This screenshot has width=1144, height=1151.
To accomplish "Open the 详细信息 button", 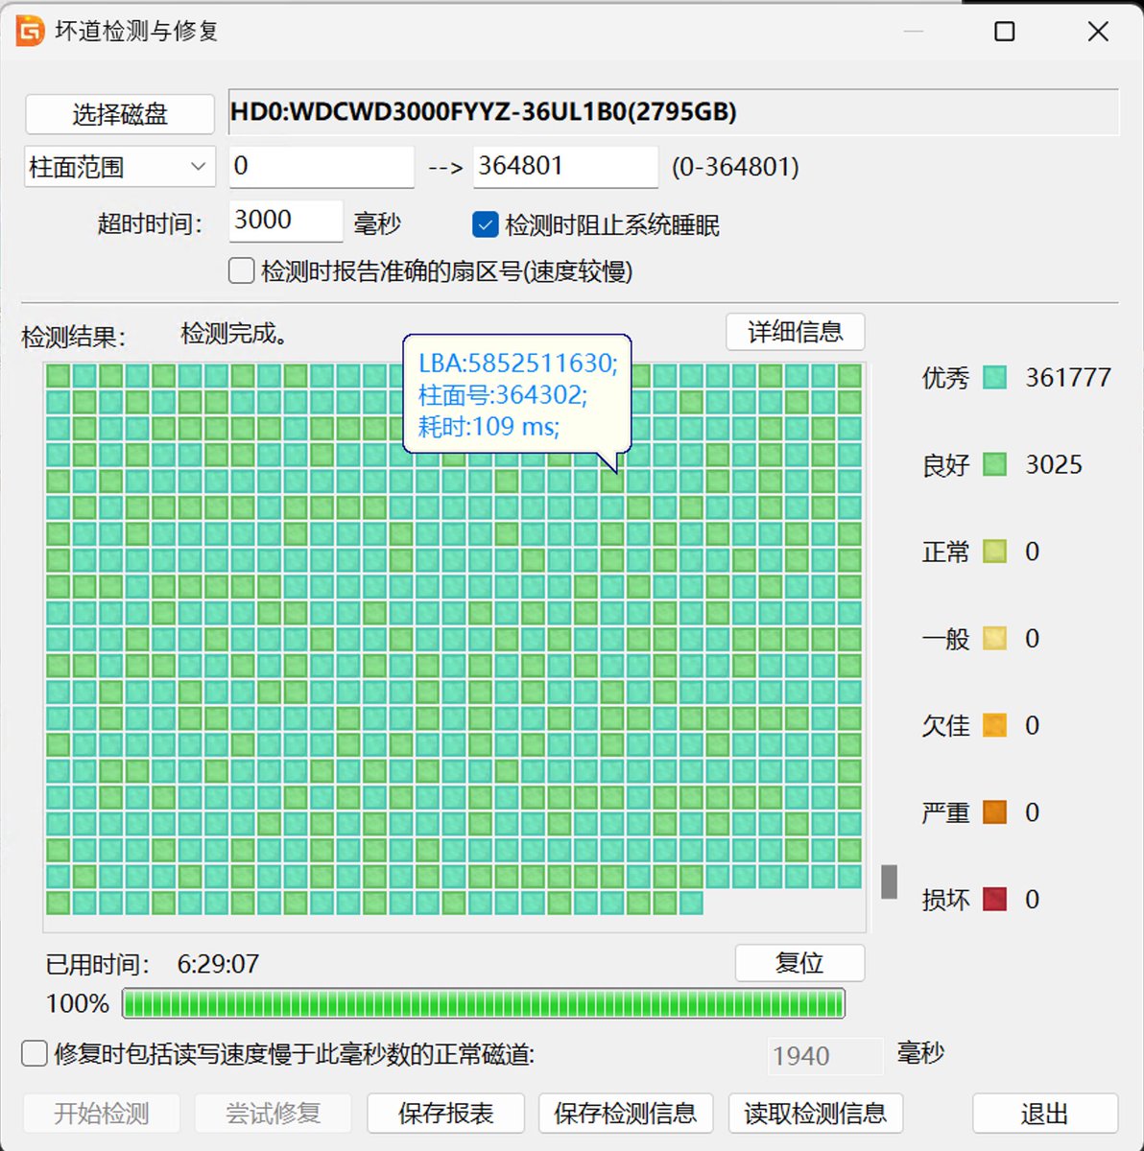I will [796, 332].
